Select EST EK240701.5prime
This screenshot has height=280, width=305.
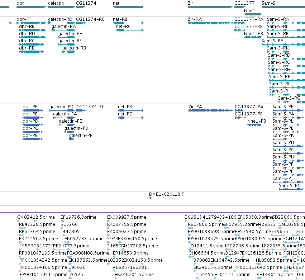click(115, 278)
